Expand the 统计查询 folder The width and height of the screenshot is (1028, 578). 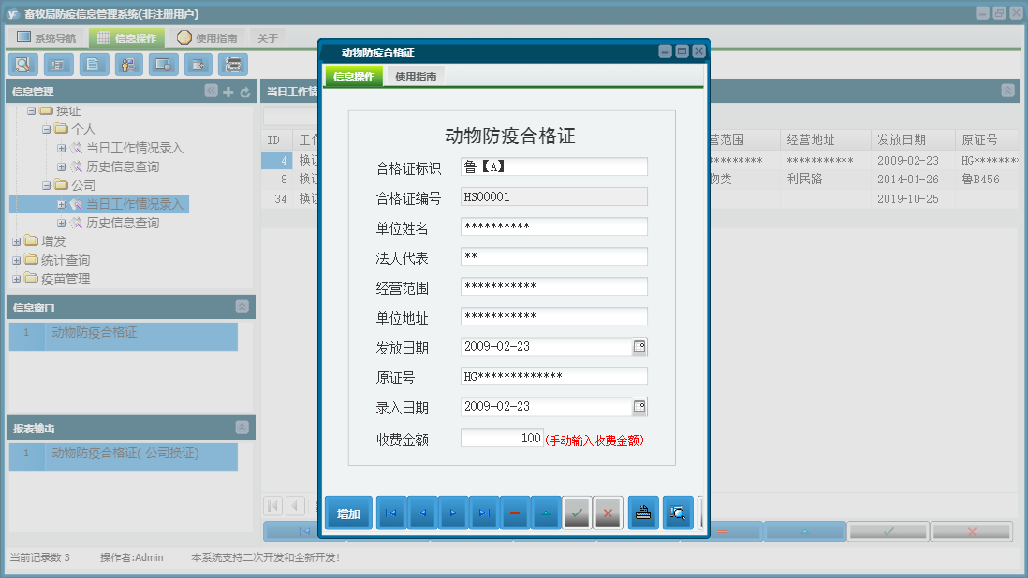[x=16, y=259]
